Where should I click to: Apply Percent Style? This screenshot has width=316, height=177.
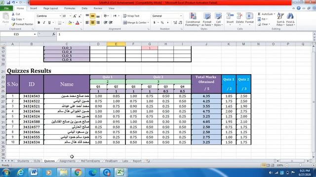click(x=162, y=23)
